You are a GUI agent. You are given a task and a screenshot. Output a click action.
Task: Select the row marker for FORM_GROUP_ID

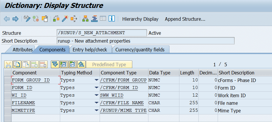coord(7,80)
